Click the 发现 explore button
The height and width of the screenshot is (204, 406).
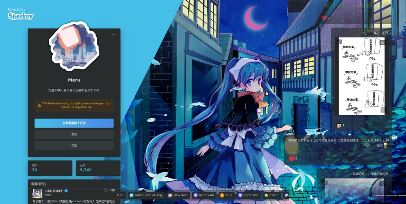tap(74, 134)
